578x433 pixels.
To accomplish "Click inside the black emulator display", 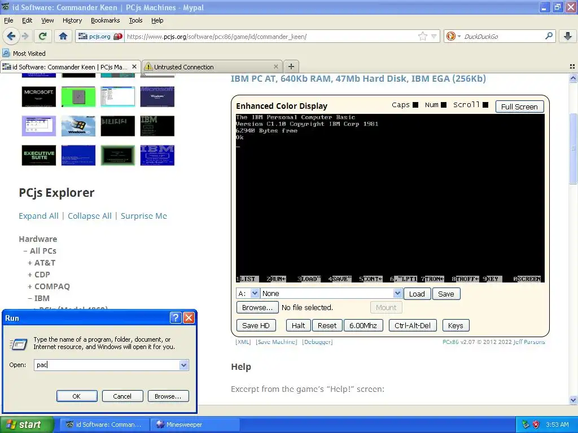I will pos(390,198).
